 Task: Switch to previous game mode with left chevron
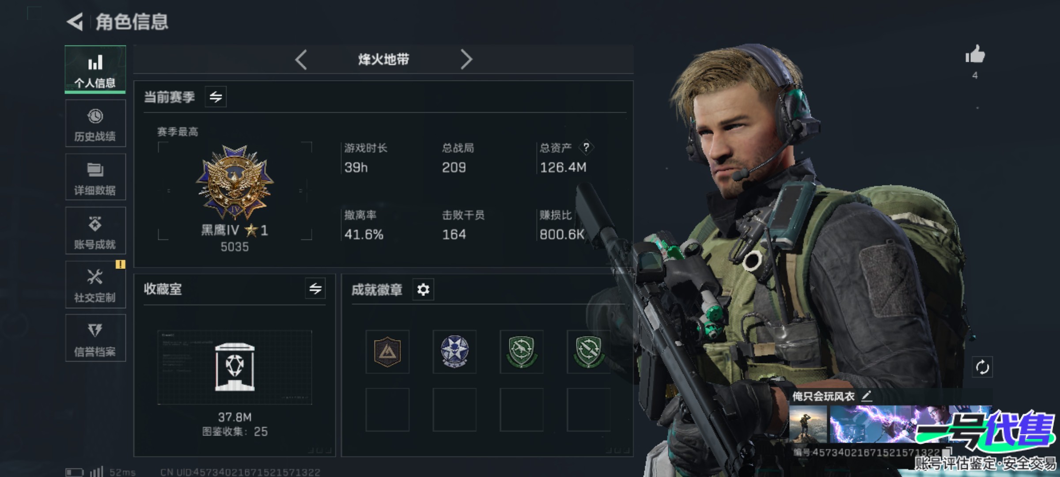pyautogui.click(x=301, y=59)
